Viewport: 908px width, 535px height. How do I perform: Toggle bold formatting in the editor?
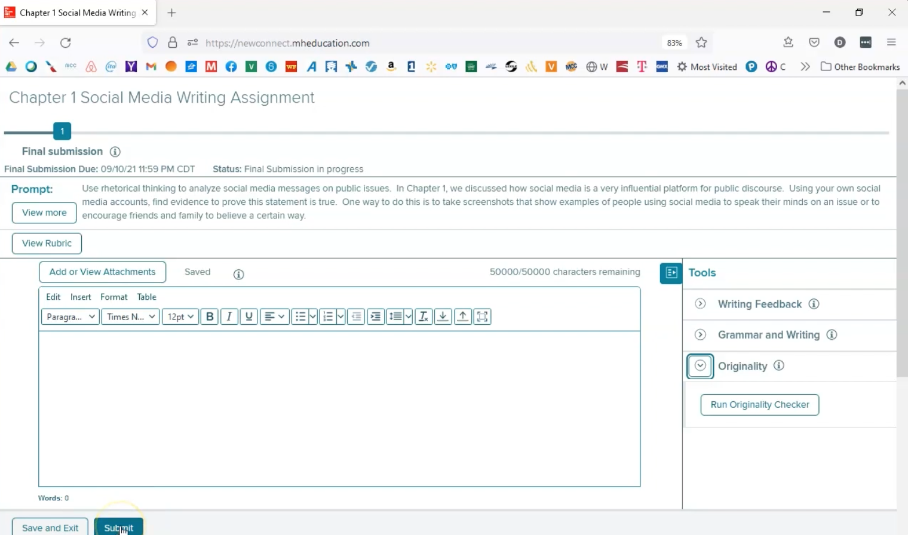(x=210, y=316)
